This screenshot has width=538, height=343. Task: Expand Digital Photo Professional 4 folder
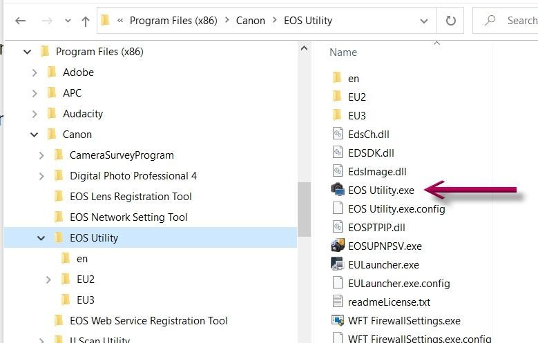41,176
